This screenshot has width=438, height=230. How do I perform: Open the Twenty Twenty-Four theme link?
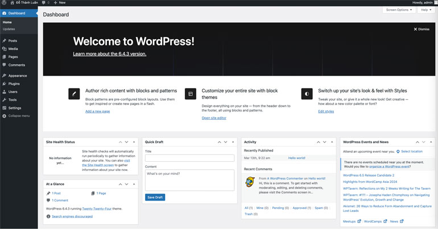(x=97, y=208)
